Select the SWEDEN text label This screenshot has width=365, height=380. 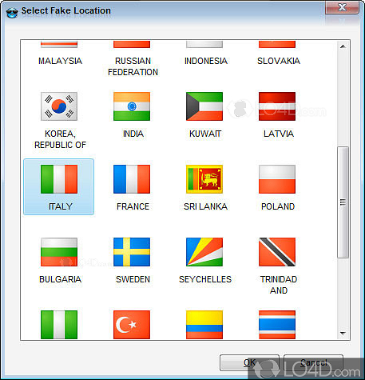133,279
